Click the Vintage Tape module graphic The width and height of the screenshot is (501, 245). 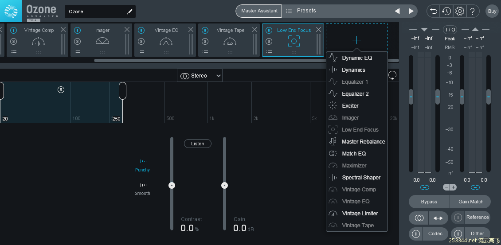pyautogui.click(x=230, y=41)
